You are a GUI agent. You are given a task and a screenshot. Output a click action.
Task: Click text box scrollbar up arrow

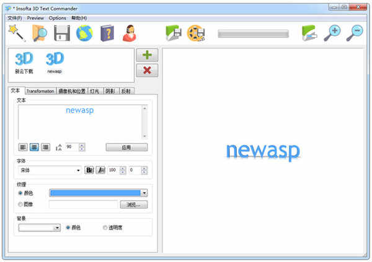(144, 108)
